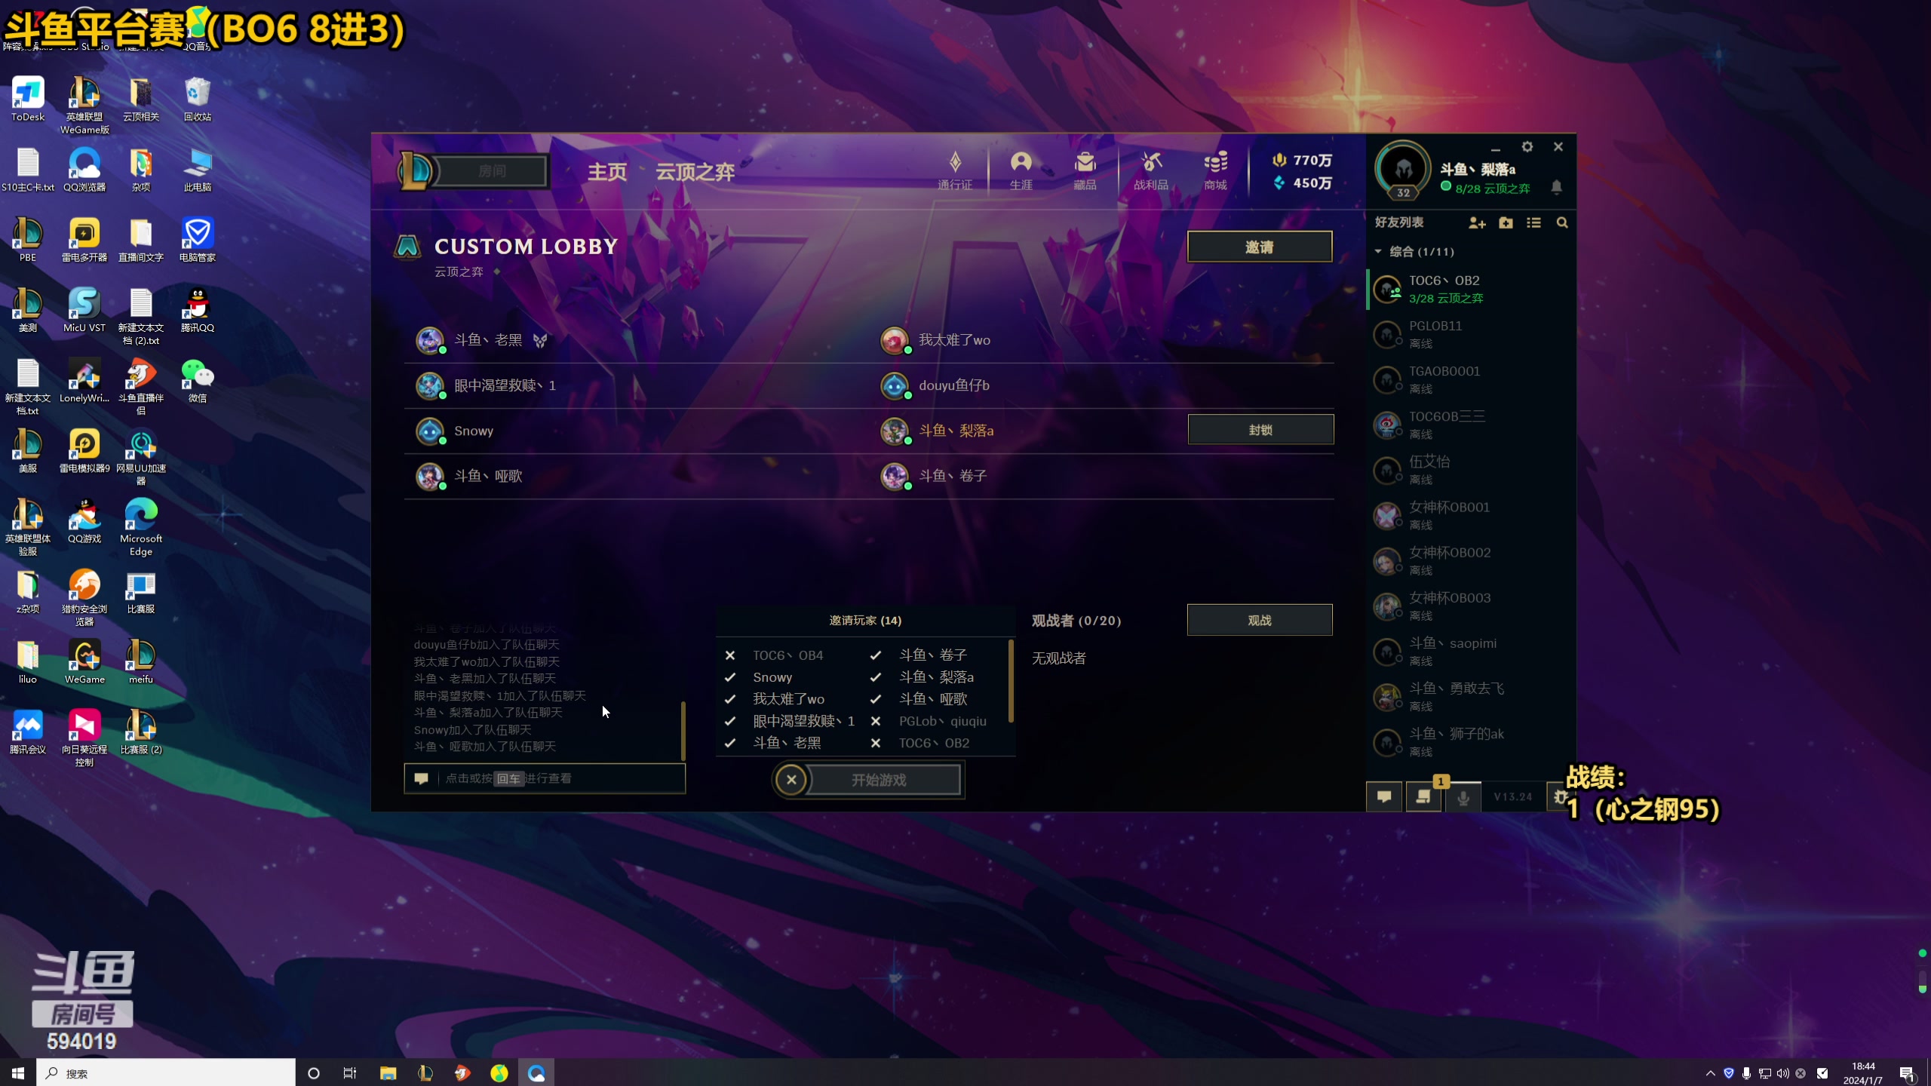Open the missions icon with badge
The height and width of the screenshot is (1086, 1931).
click(x=1423, y=796)
